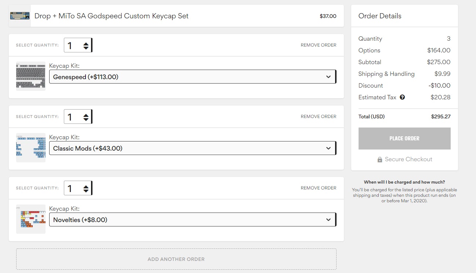Image resolution: width=476 pixels, height=273 pixels.
Task: Click Add Another Order
Action: point(176,259)
